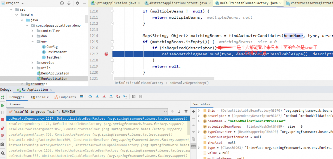Click Show Execution Point icon
The height and width of the screenshot is (159, 333).
click(82, 97)
